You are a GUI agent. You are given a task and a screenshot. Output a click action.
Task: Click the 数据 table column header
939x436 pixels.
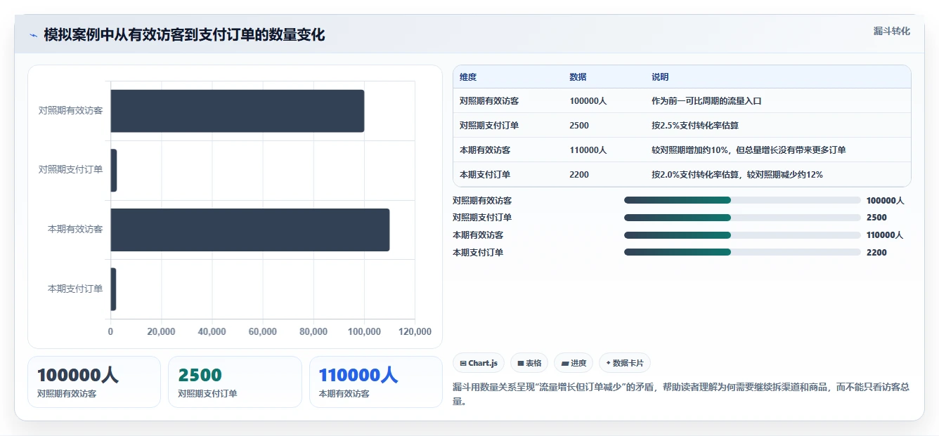click(578, 77)
